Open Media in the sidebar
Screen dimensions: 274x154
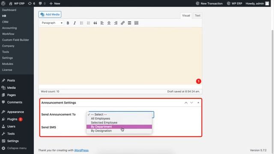pyautogui.click(x=11, y=88)
